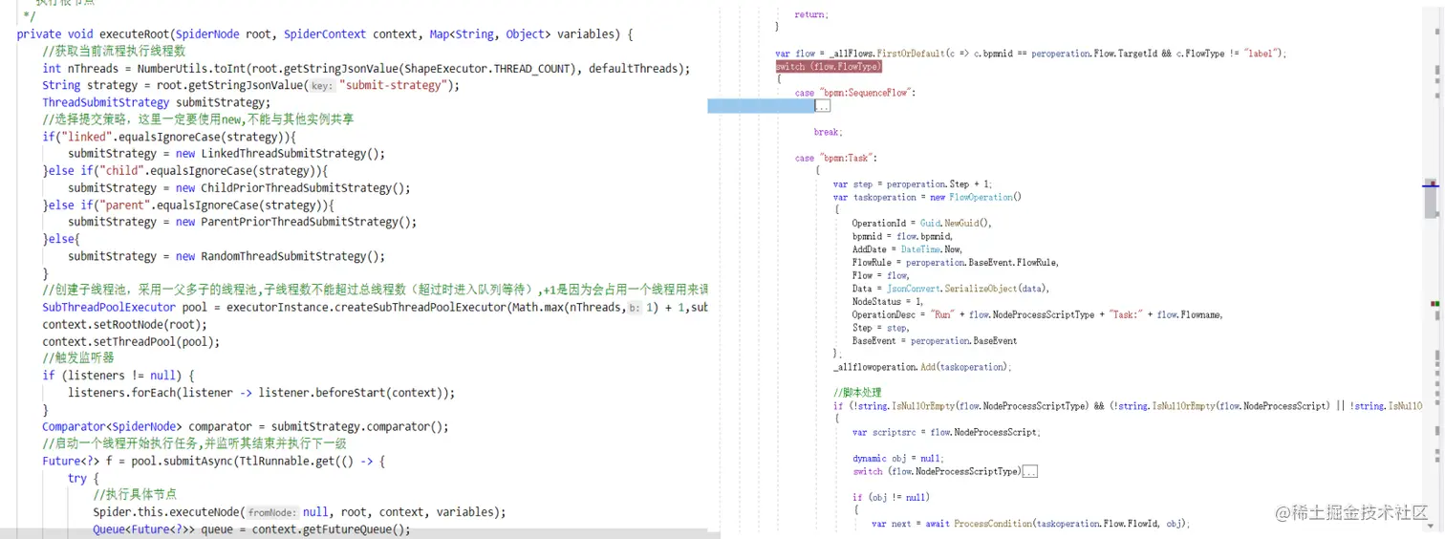Click the "//执行具体节点" comment
Image resolution: width=1445 pixels, height=539 pixels.
133,495
